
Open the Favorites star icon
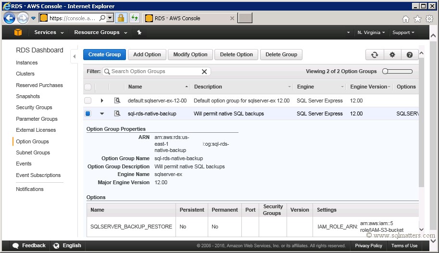tap(417, 19)
